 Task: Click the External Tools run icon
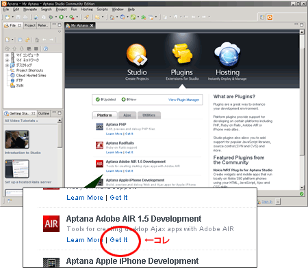click(72, 17)
